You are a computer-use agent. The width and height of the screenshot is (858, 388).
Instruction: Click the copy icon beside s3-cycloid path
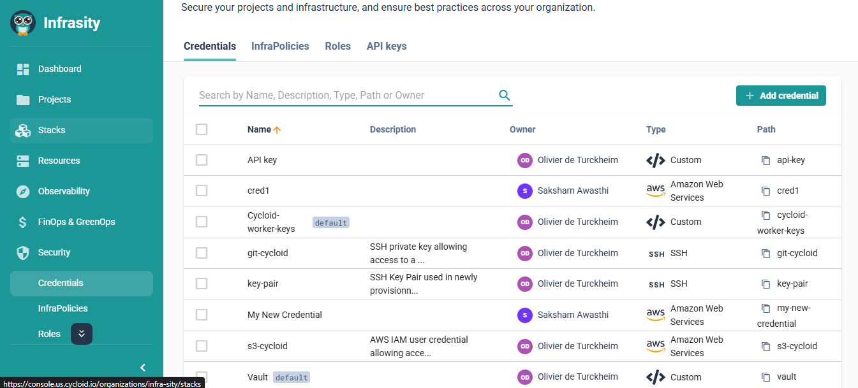tap(766, 347)
